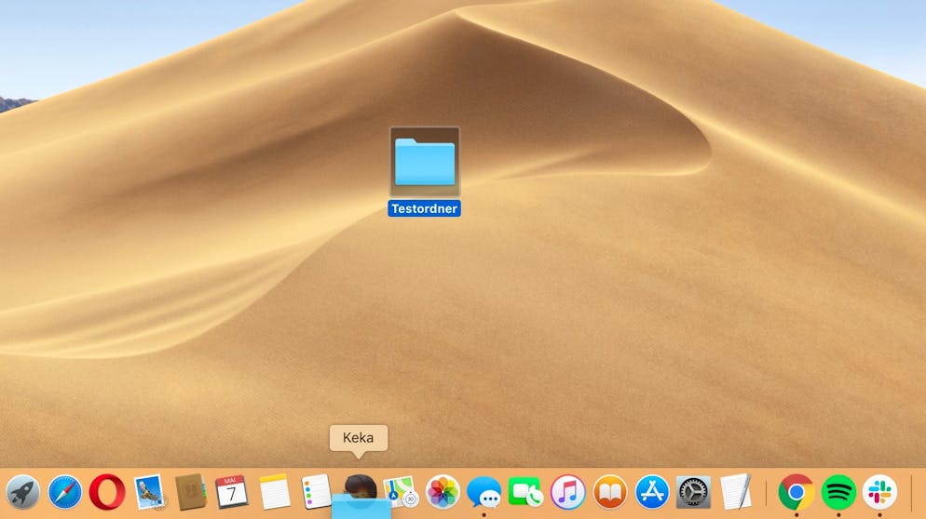Open the Calendar icon showing MAI 7
926x519 pixels.
(231, 492)
